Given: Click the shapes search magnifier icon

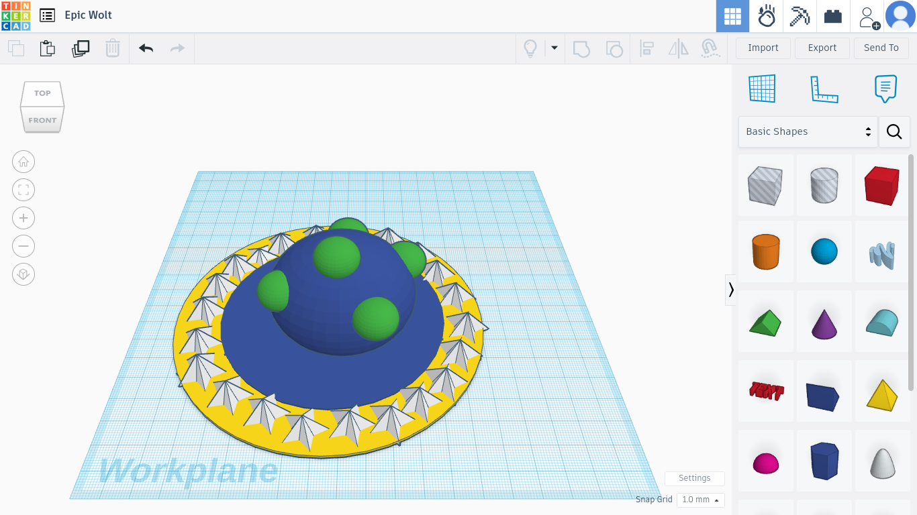Looking at the screenshot, I should 894,131.
